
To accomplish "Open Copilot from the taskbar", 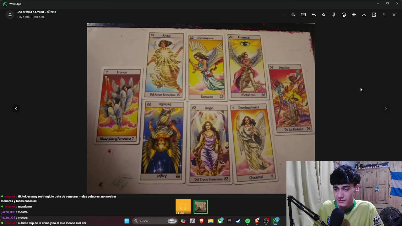I will pyautogui.click(x=183, y=221).
